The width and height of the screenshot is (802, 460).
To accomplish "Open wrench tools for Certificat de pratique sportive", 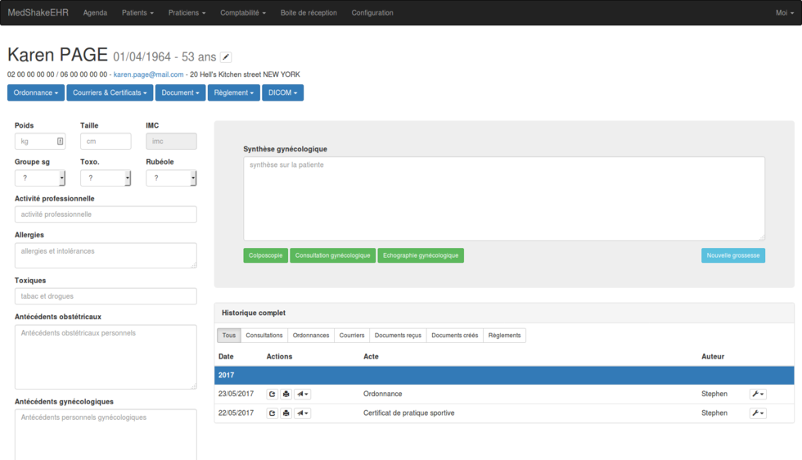I will point(758,413).
